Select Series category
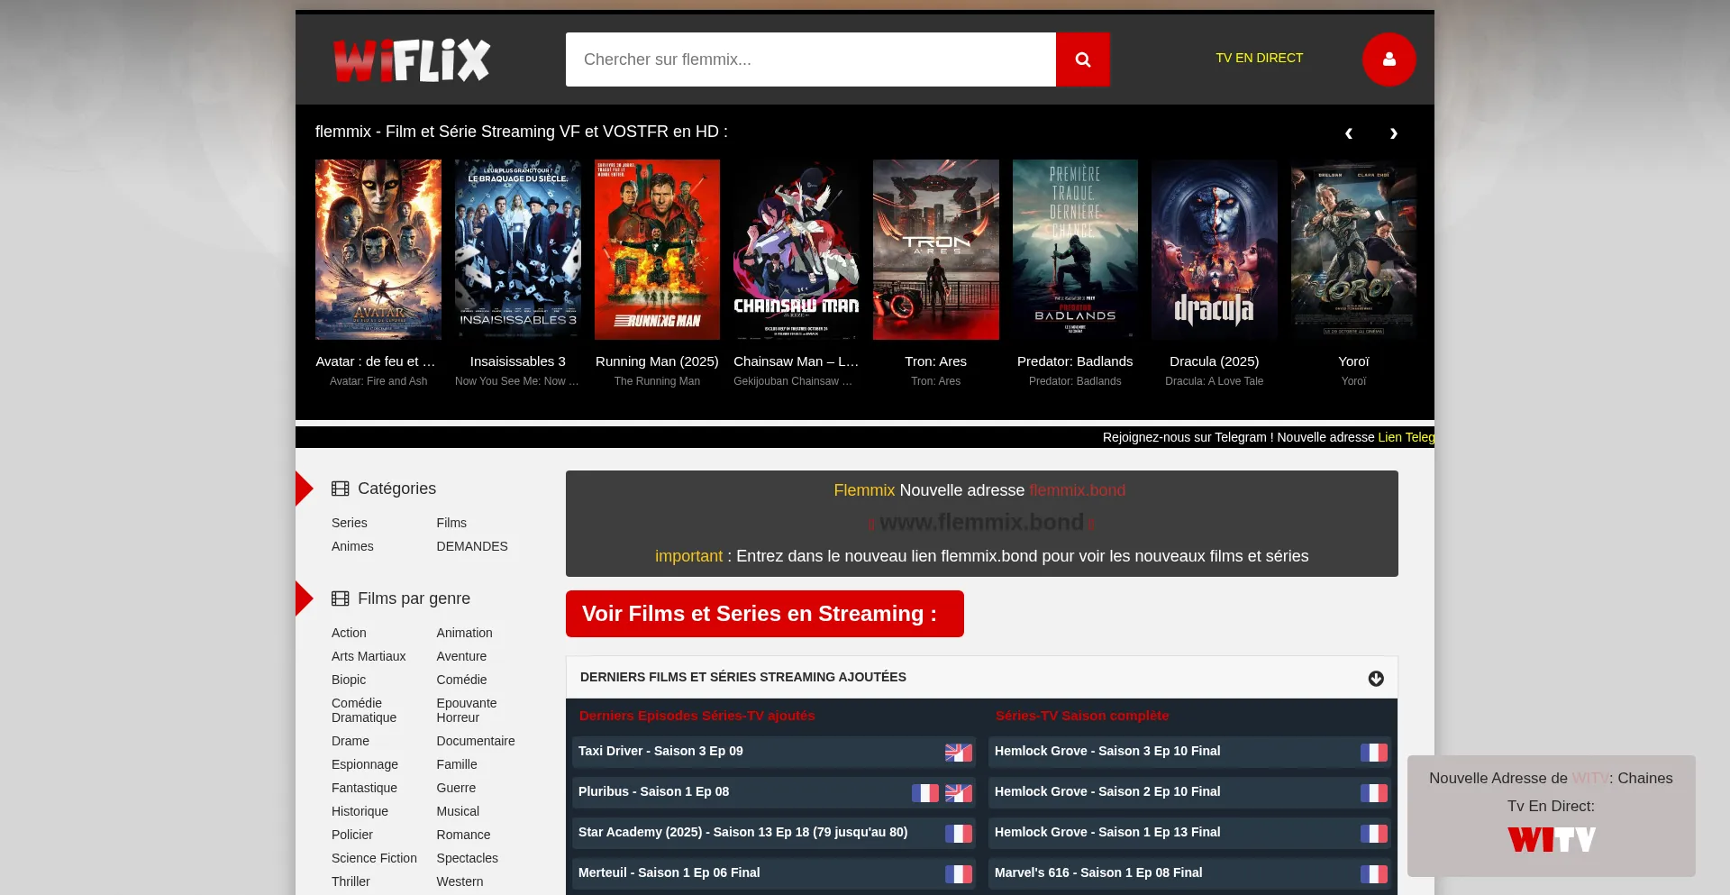The image size is (1730, 895). [350, 523]
